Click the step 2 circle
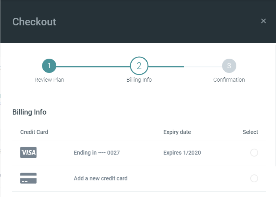 coord(139,66)
